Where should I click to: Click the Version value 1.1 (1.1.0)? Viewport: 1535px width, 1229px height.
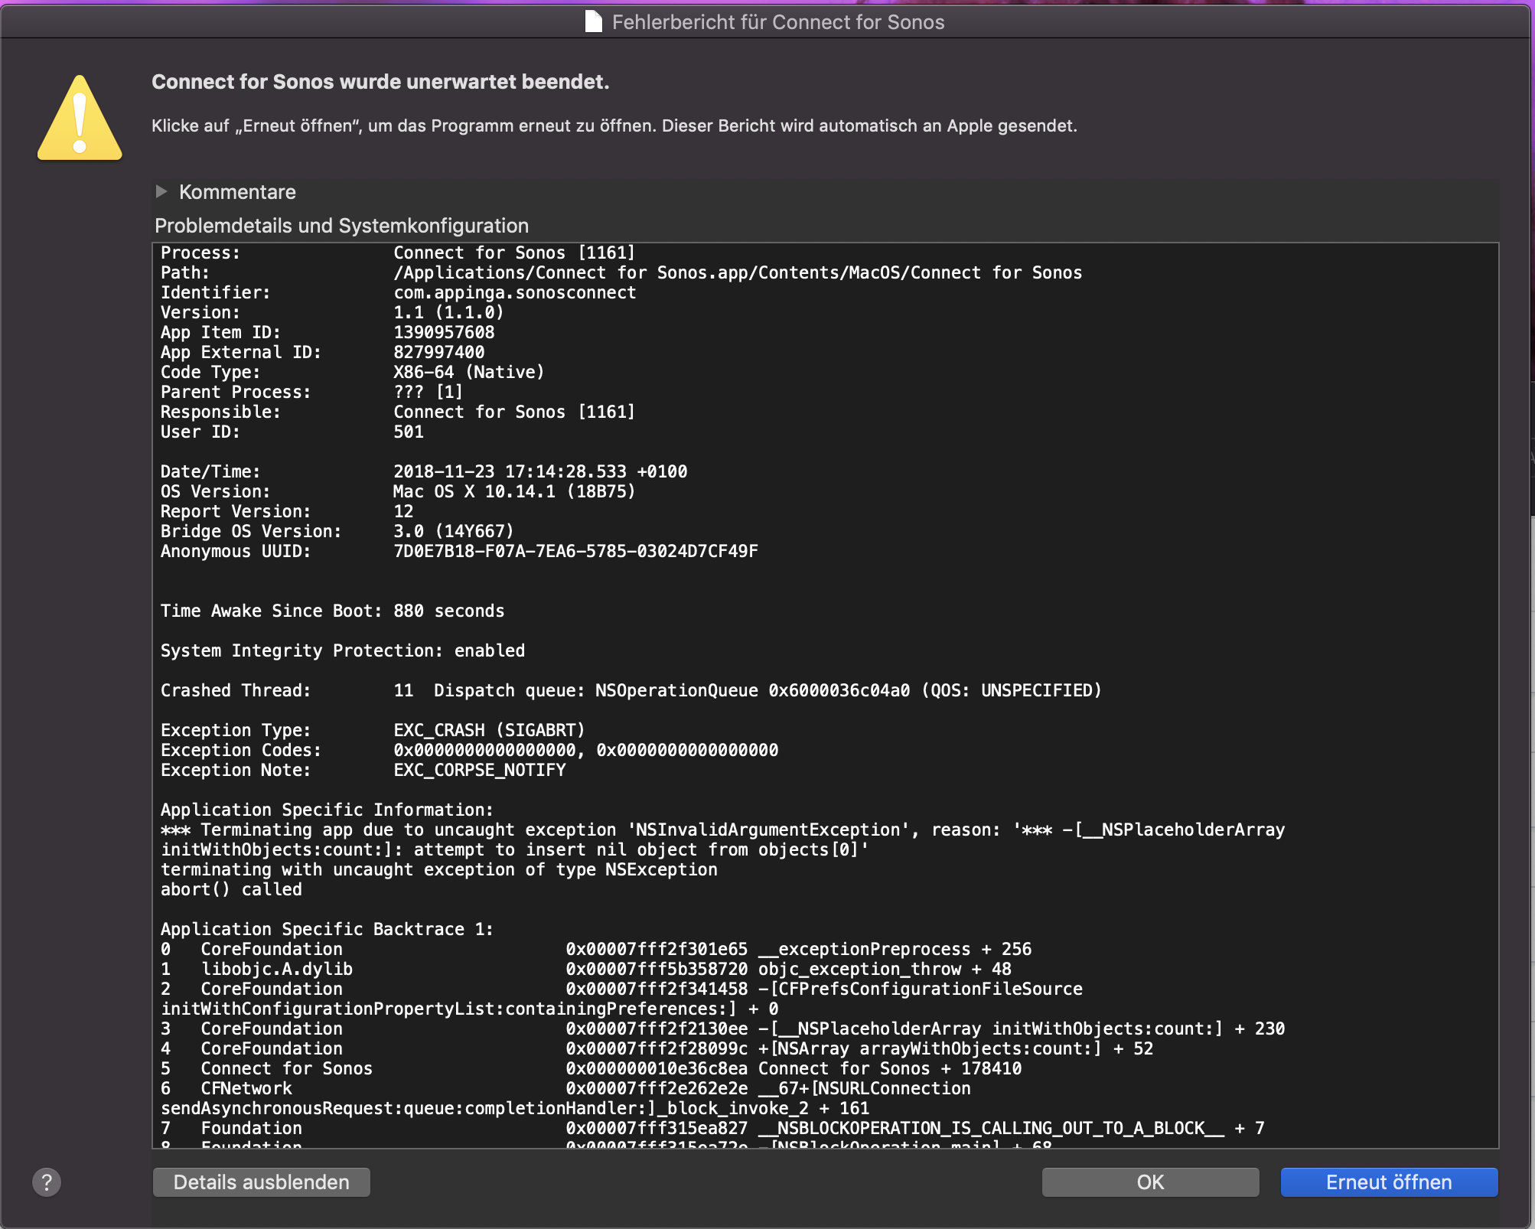pos(448,312)
